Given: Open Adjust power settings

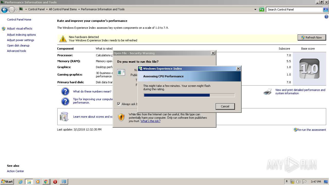Looking at the screenshot, I should point(21,40).
